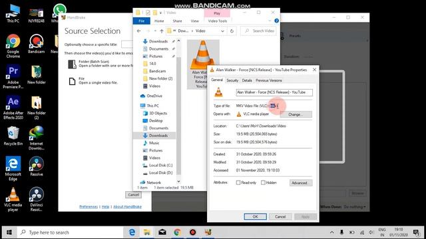Image resolution: width=426 pixels, height=239 pixels.
Task: Click the Search Video box
Action: 258,31
